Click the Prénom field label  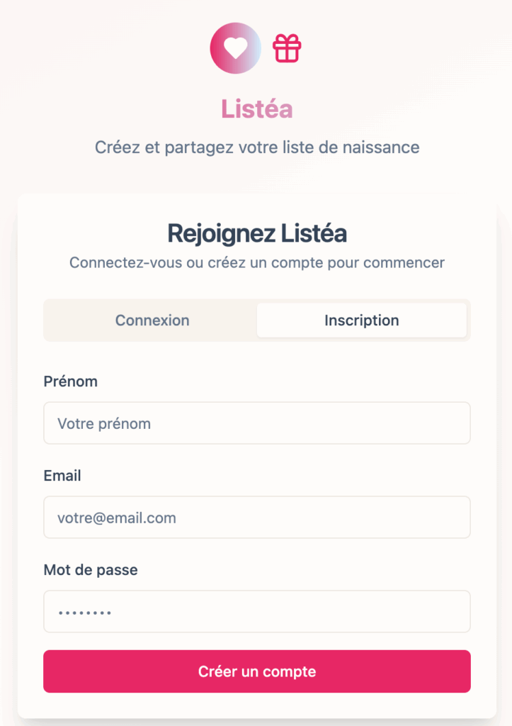(71, 381)
